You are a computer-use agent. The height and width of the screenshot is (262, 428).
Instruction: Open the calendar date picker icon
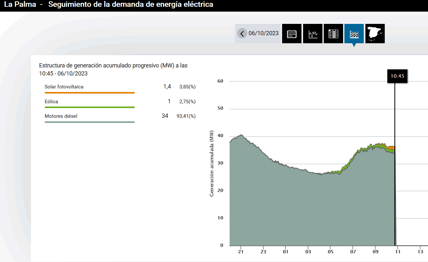tap(292, 34)
